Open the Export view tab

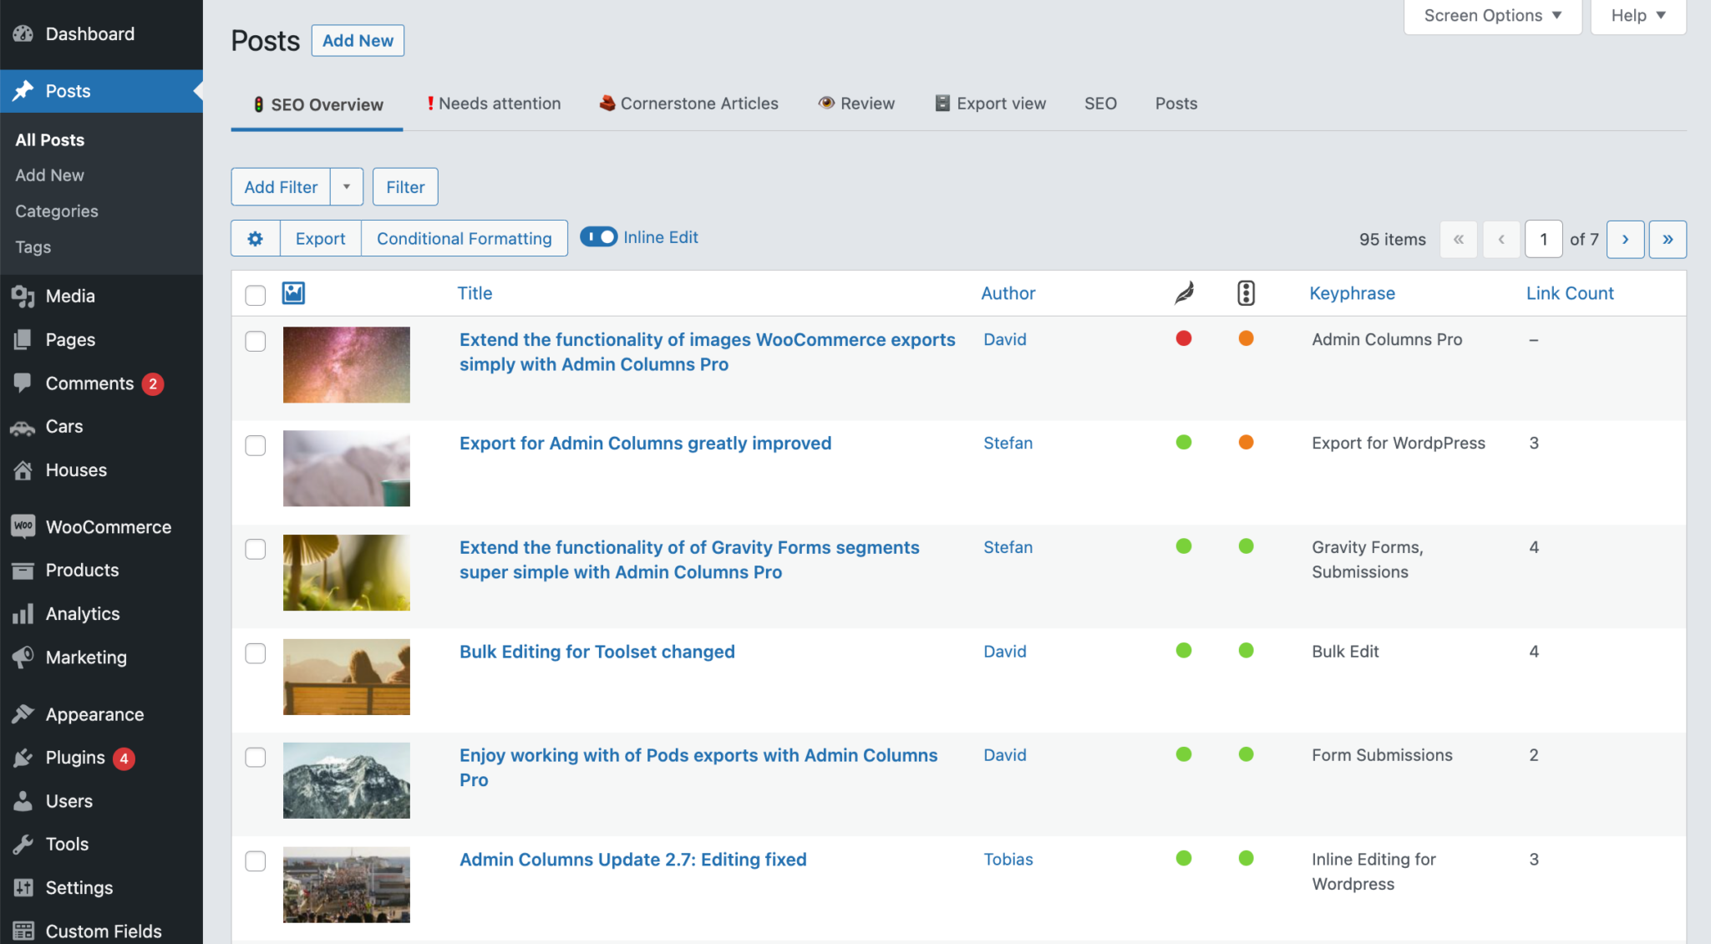991,104
